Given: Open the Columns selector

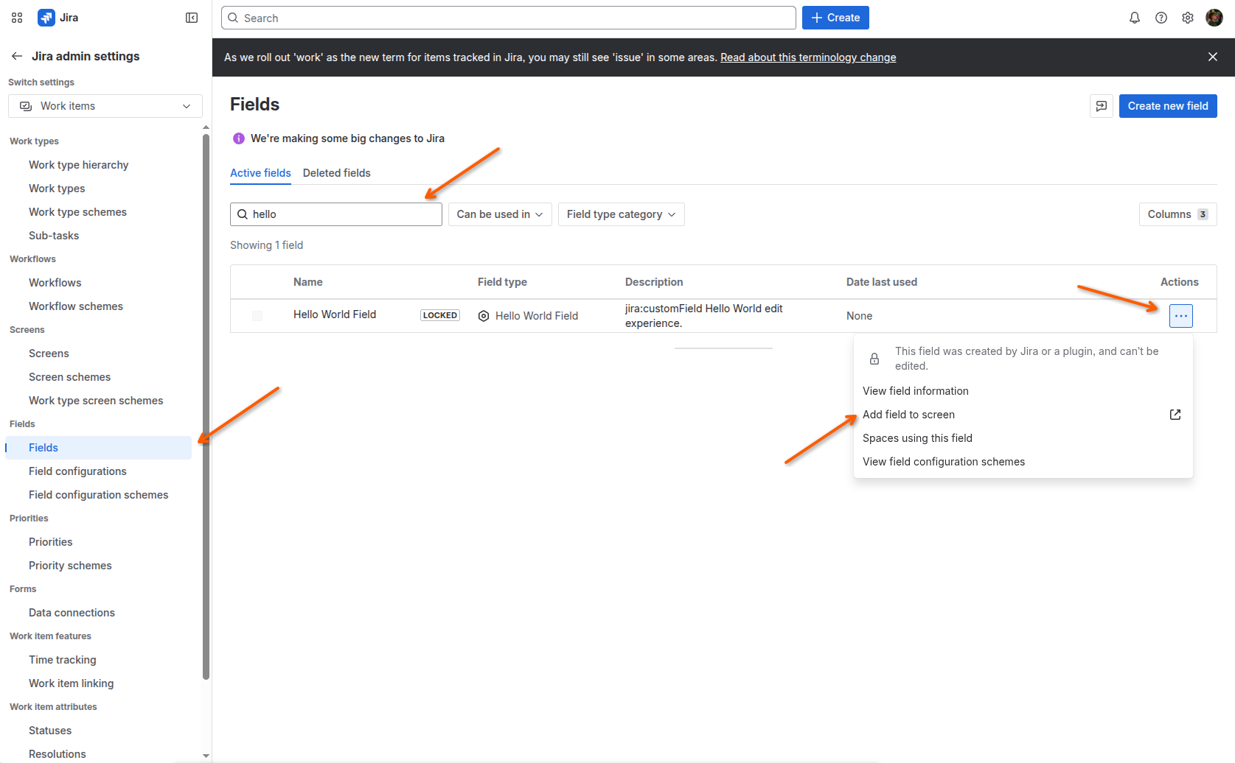Looking at the screenshot, I should (1178, 214).
